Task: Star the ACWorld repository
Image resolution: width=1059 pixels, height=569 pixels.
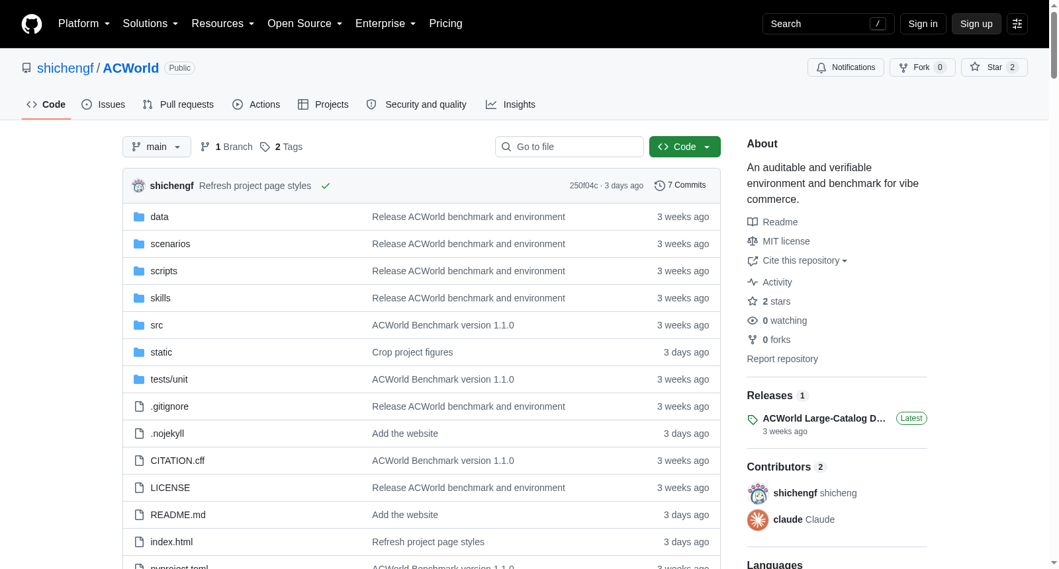Action: coord(994,67)
